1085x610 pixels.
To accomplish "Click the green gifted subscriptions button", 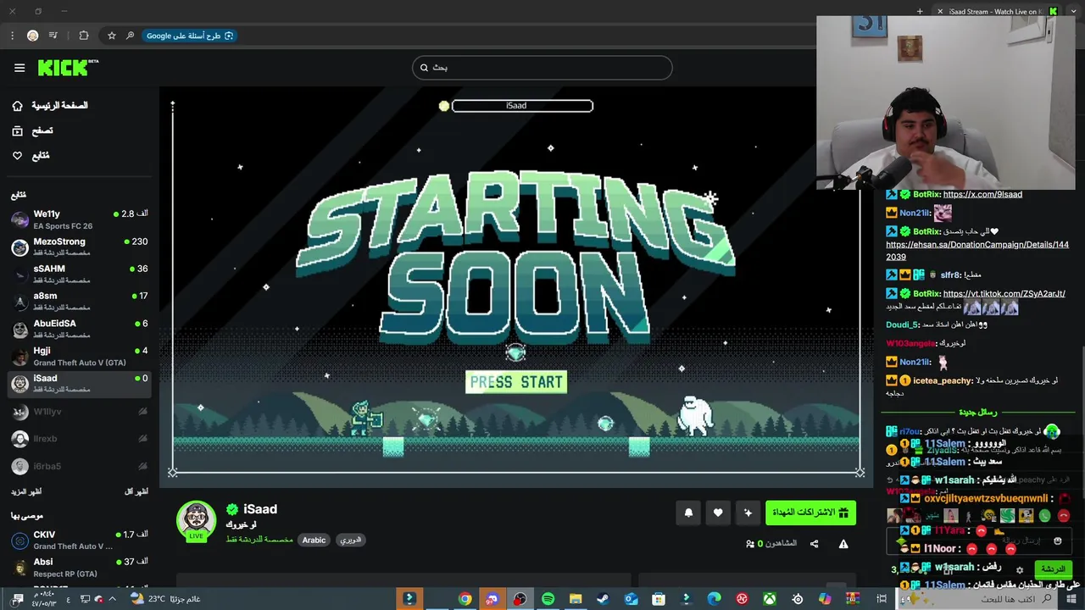I will (x=810, y=513).
